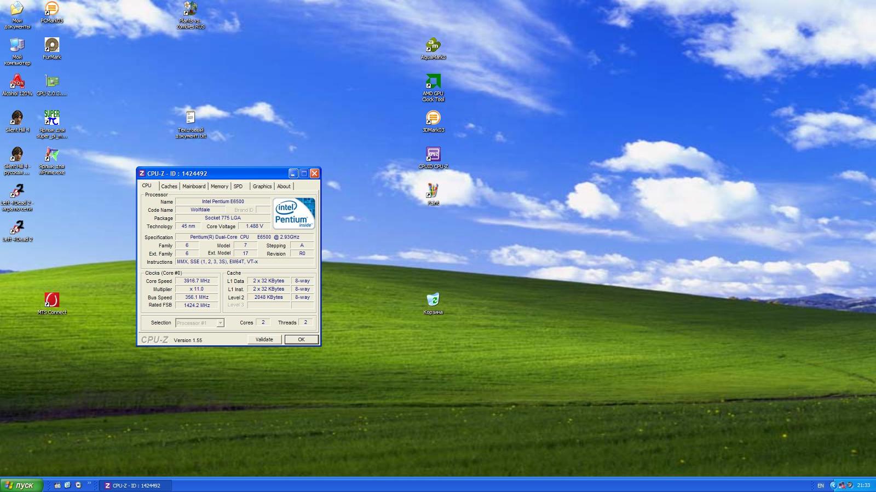876x492 pixels.
Task: Click the Technology value 45 nm
Action: [188, 226]
